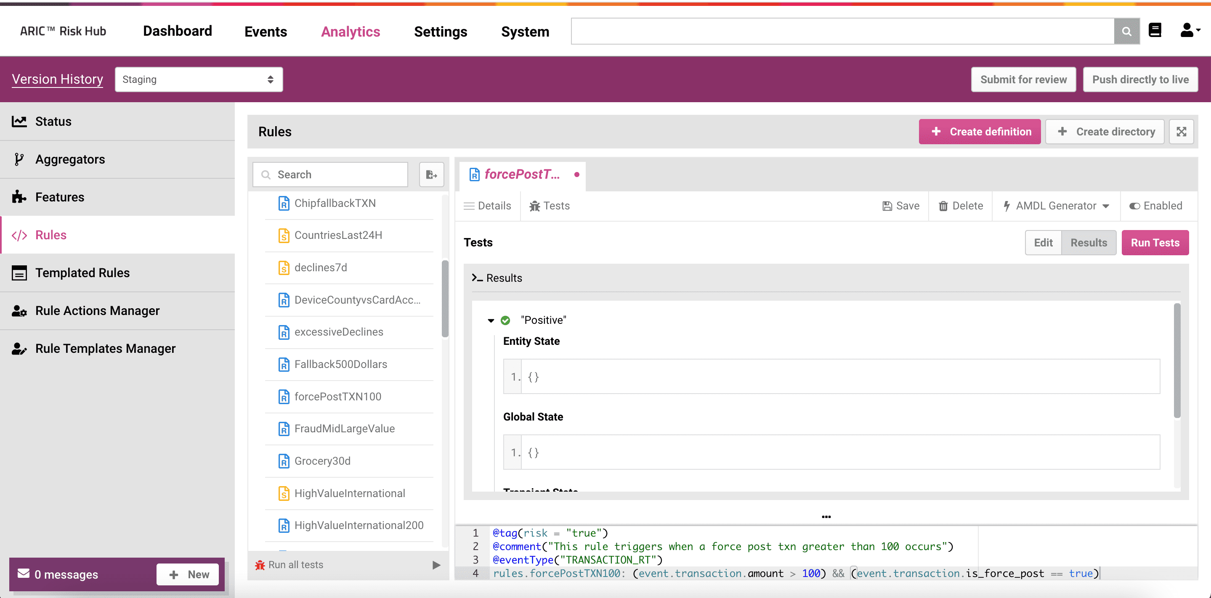This screenshot has height=598, width=1211.
Task: Click the ARIC Risk Hub logo
Action: pyautogui.click(x=63, y=31)
